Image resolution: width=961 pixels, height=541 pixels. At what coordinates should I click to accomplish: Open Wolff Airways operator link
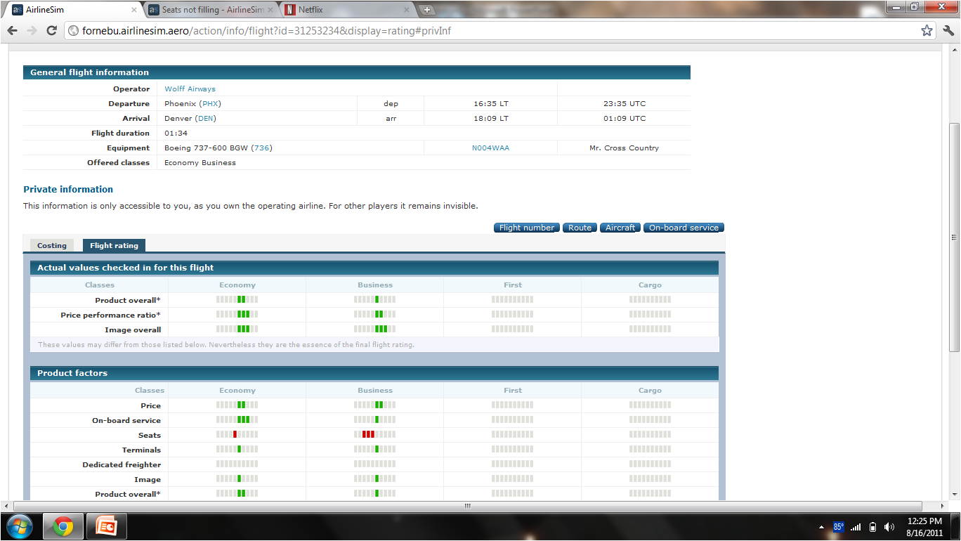pos(190,89)
